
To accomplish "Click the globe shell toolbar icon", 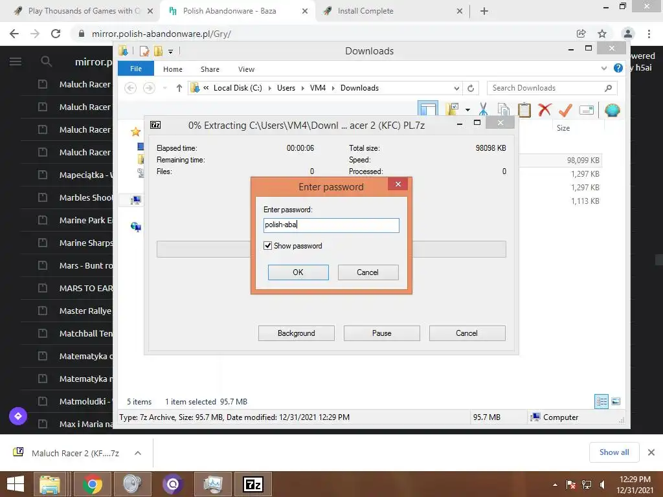I will pyautogui.click(x=612, y=110).
